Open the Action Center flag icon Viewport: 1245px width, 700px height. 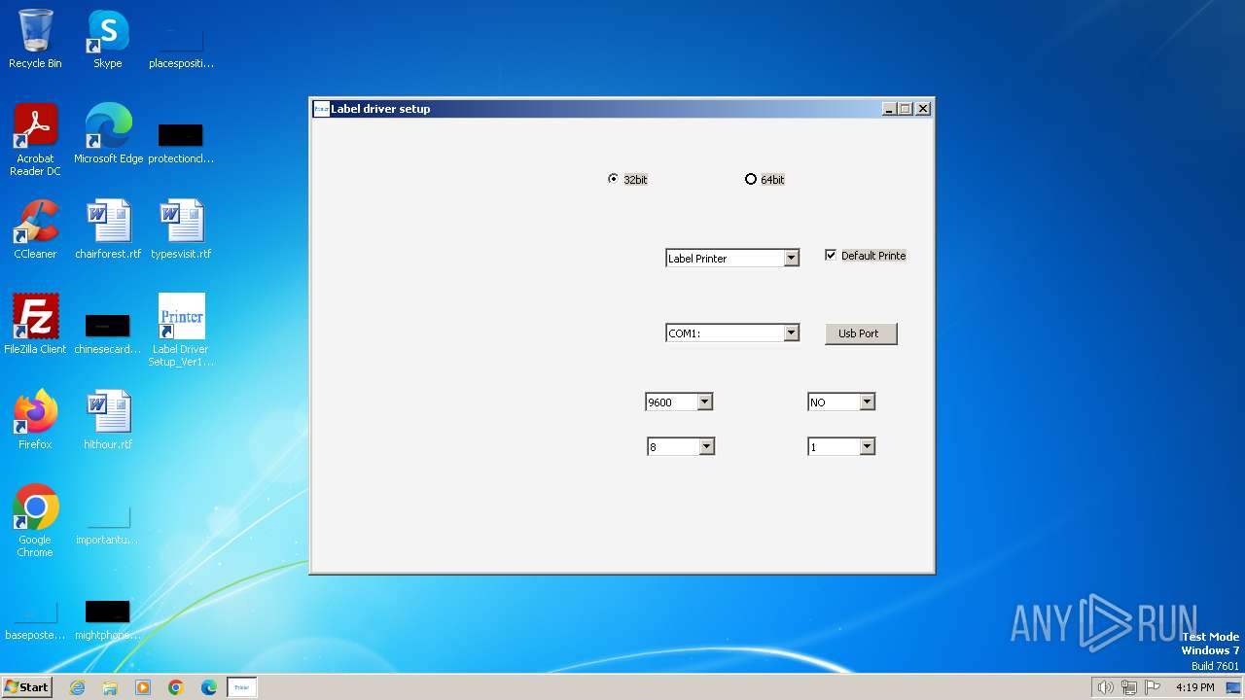[x=1153, y=687]
